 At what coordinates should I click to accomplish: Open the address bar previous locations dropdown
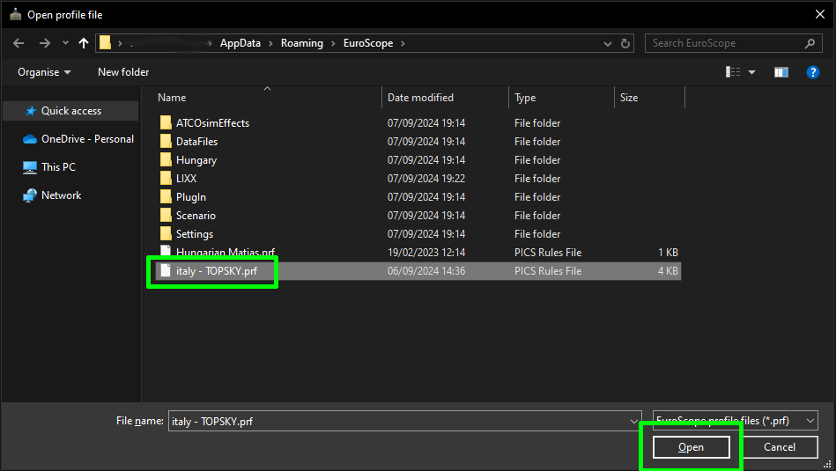[608, 43]
